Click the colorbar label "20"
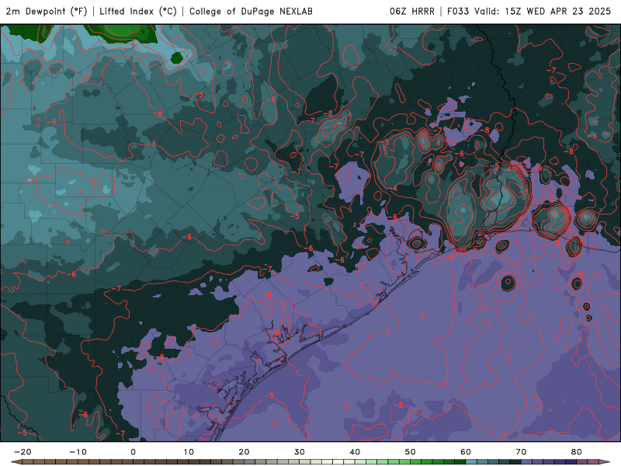This screenshot has width=621, height=466. tap(244, 452)
